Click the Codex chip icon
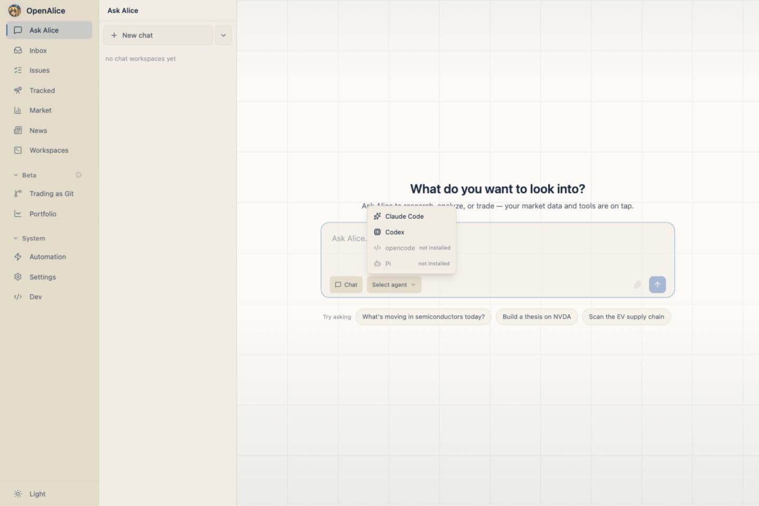759x506 pixels. pos(377,232)
